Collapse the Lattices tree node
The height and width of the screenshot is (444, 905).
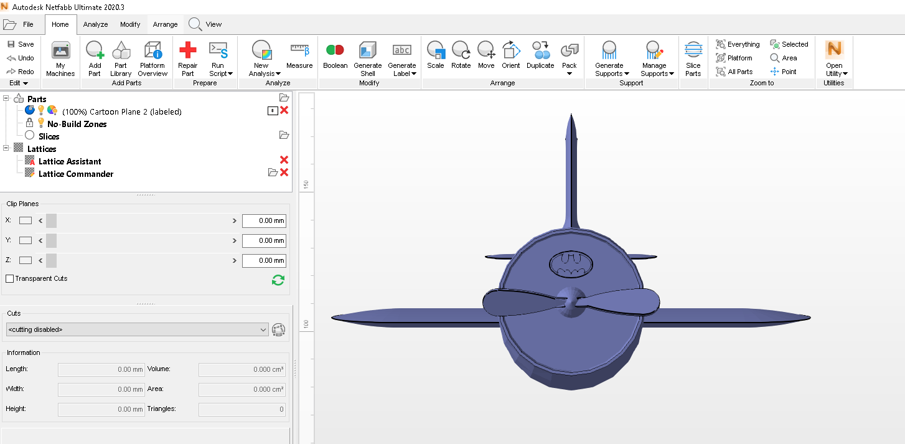coord(5,148)
